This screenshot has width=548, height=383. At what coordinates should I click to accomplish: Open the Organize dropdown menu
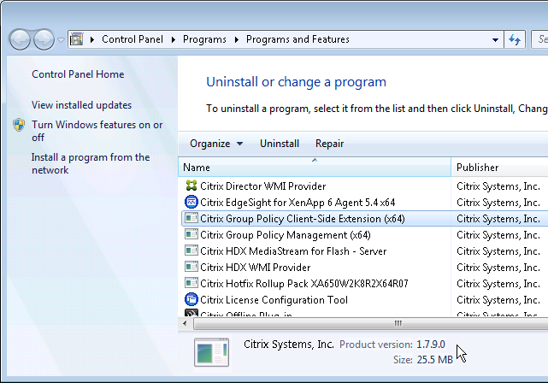point(216,144)
